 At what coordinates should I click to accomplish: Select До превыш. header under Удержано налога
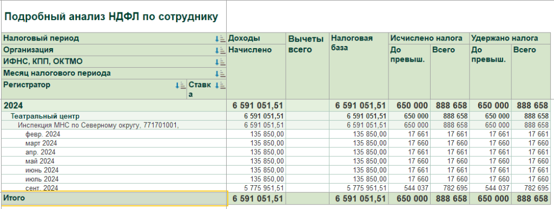[490, 72]
